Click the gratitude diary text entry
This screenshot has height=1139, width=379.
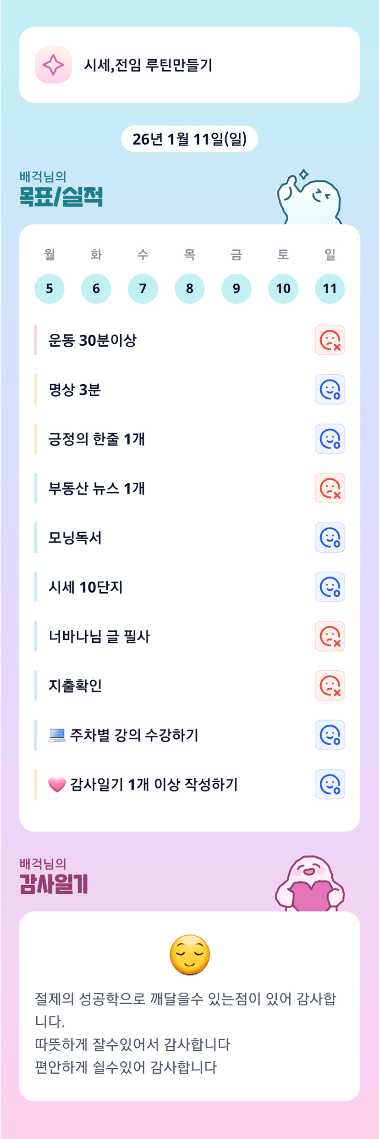186,1032
